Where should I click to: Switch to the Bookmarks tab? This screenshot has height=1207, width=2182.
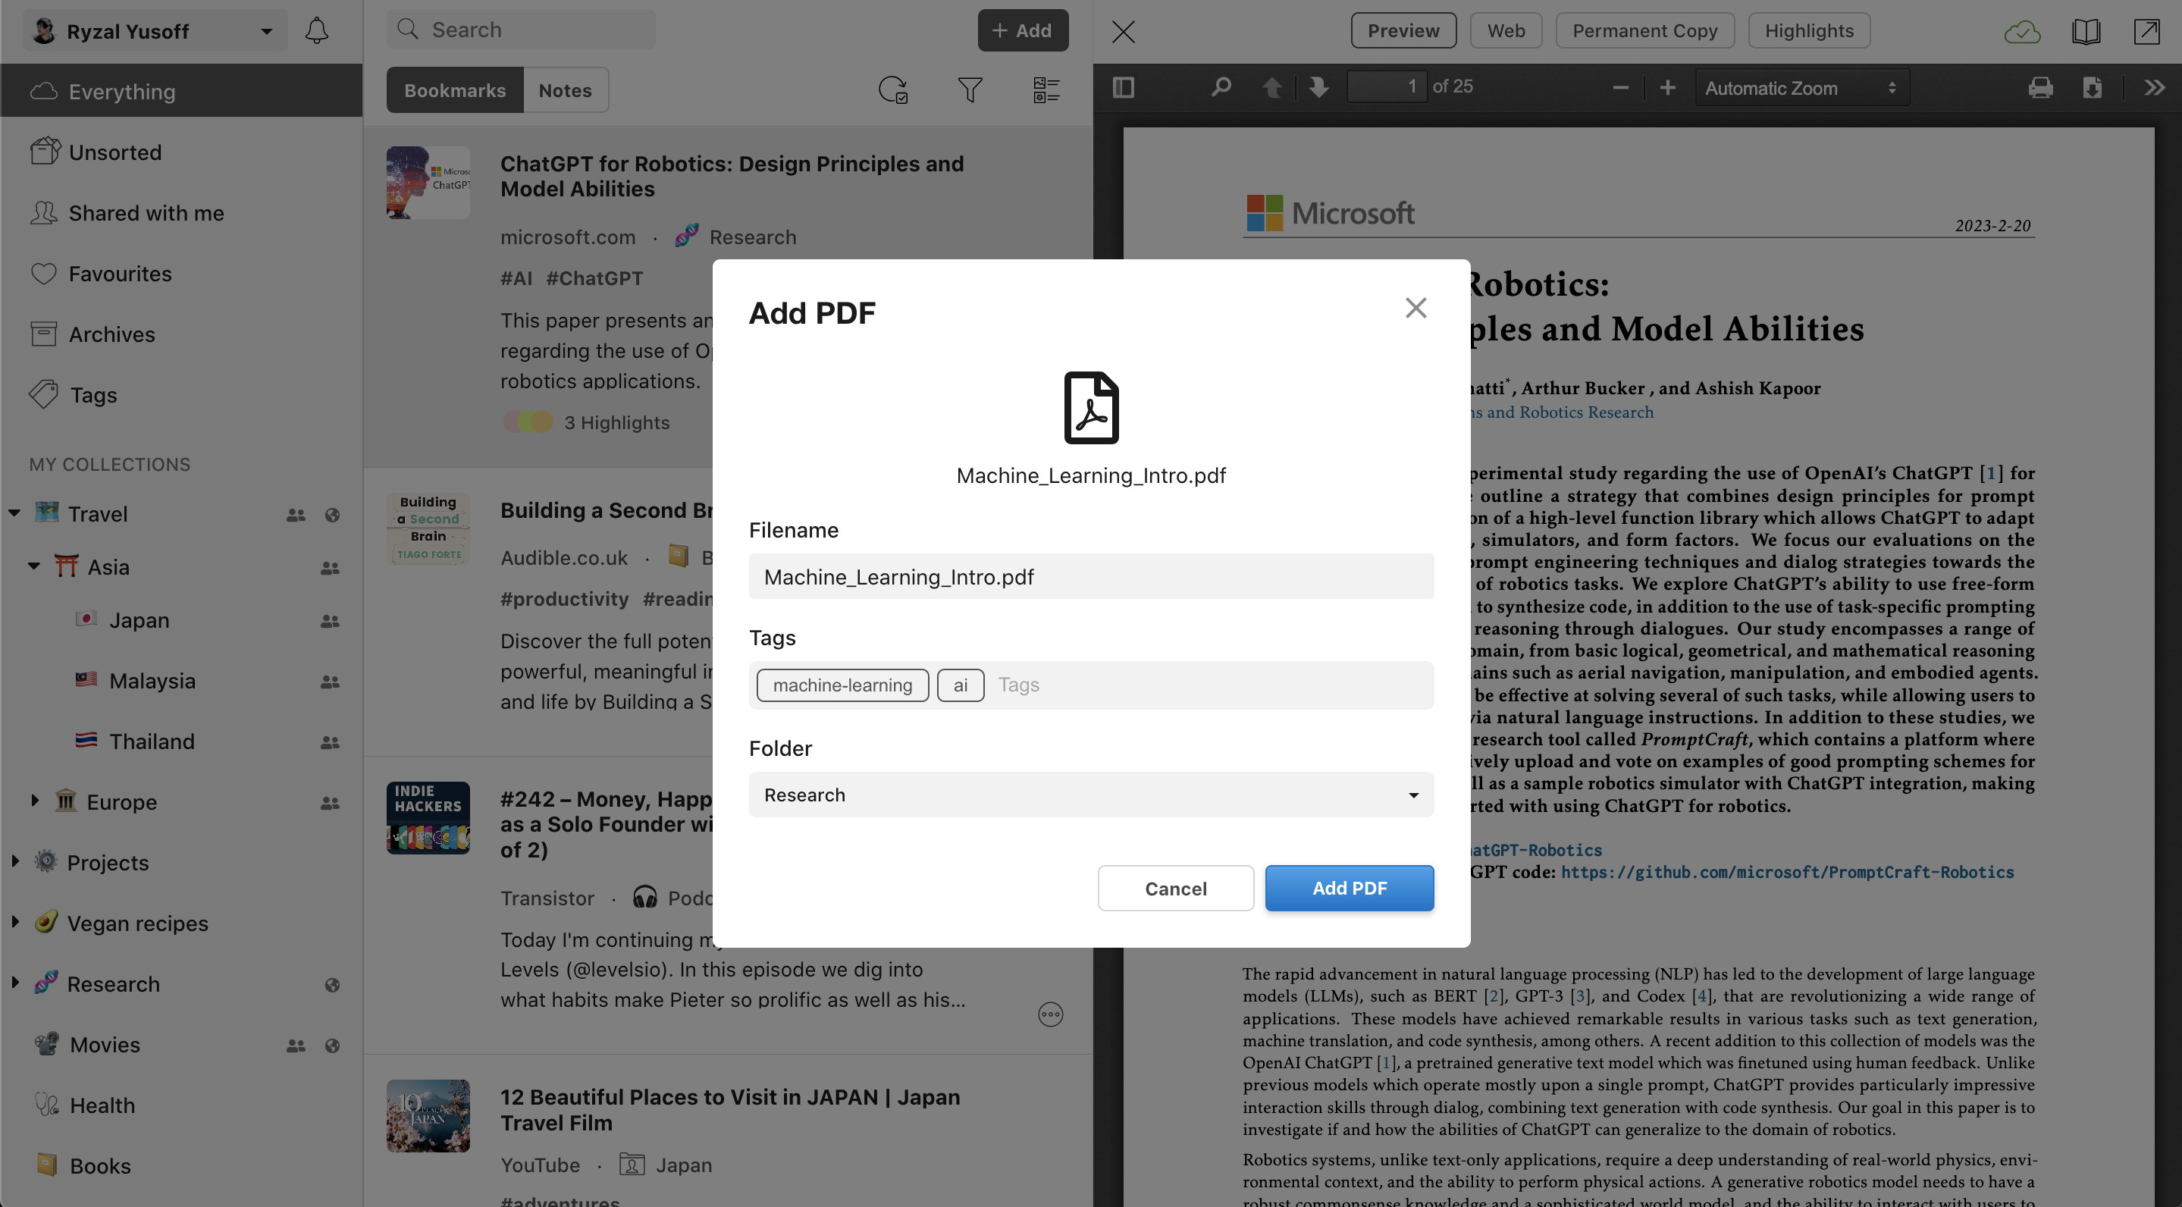pyautogui.click(x=455, y=89)
